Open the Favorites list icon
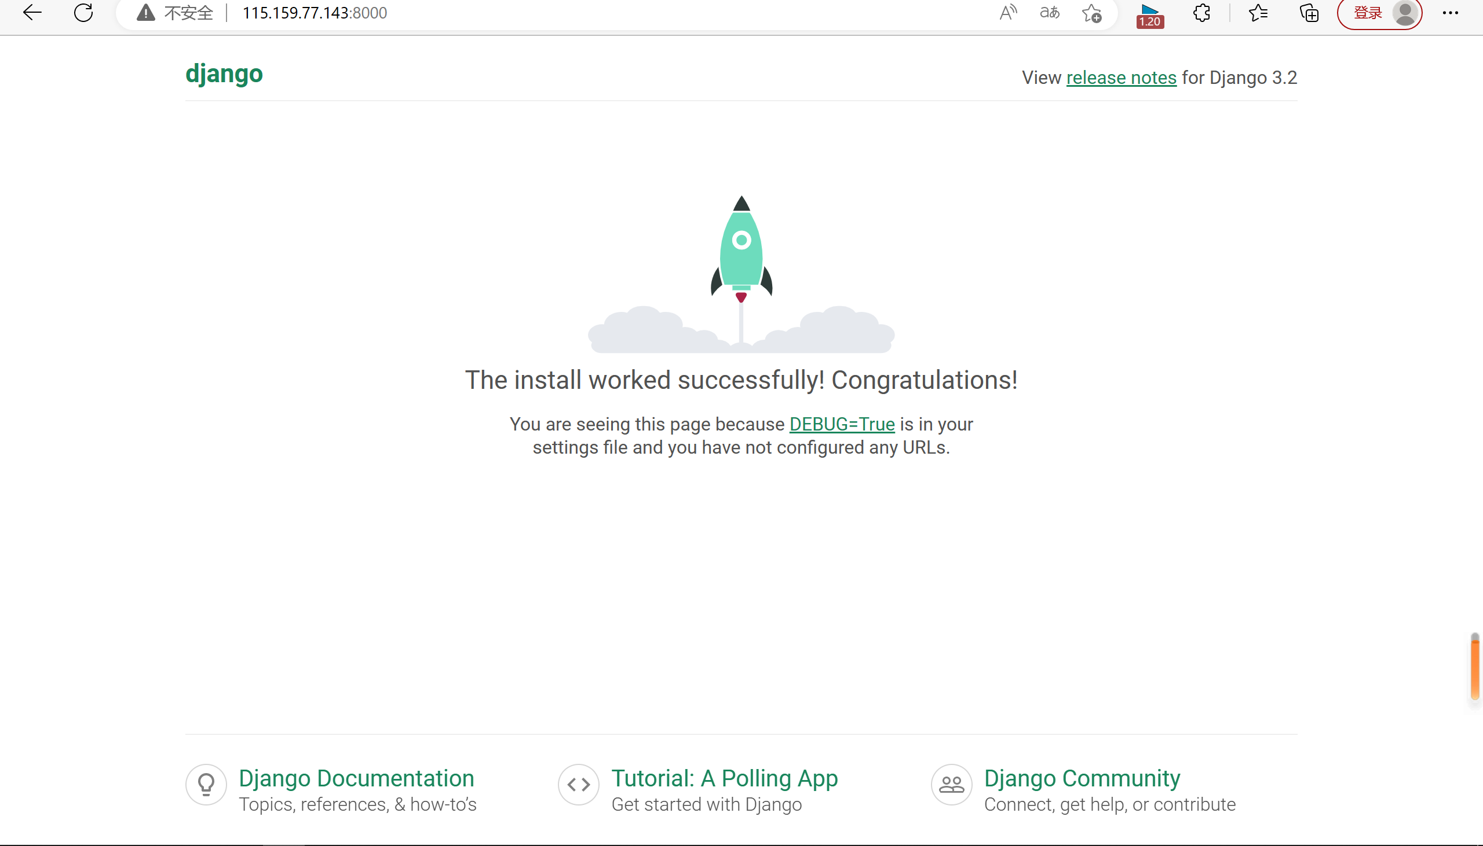Screen dimensions: 1483x846 pyautogui.click(x=1258, y=13)
